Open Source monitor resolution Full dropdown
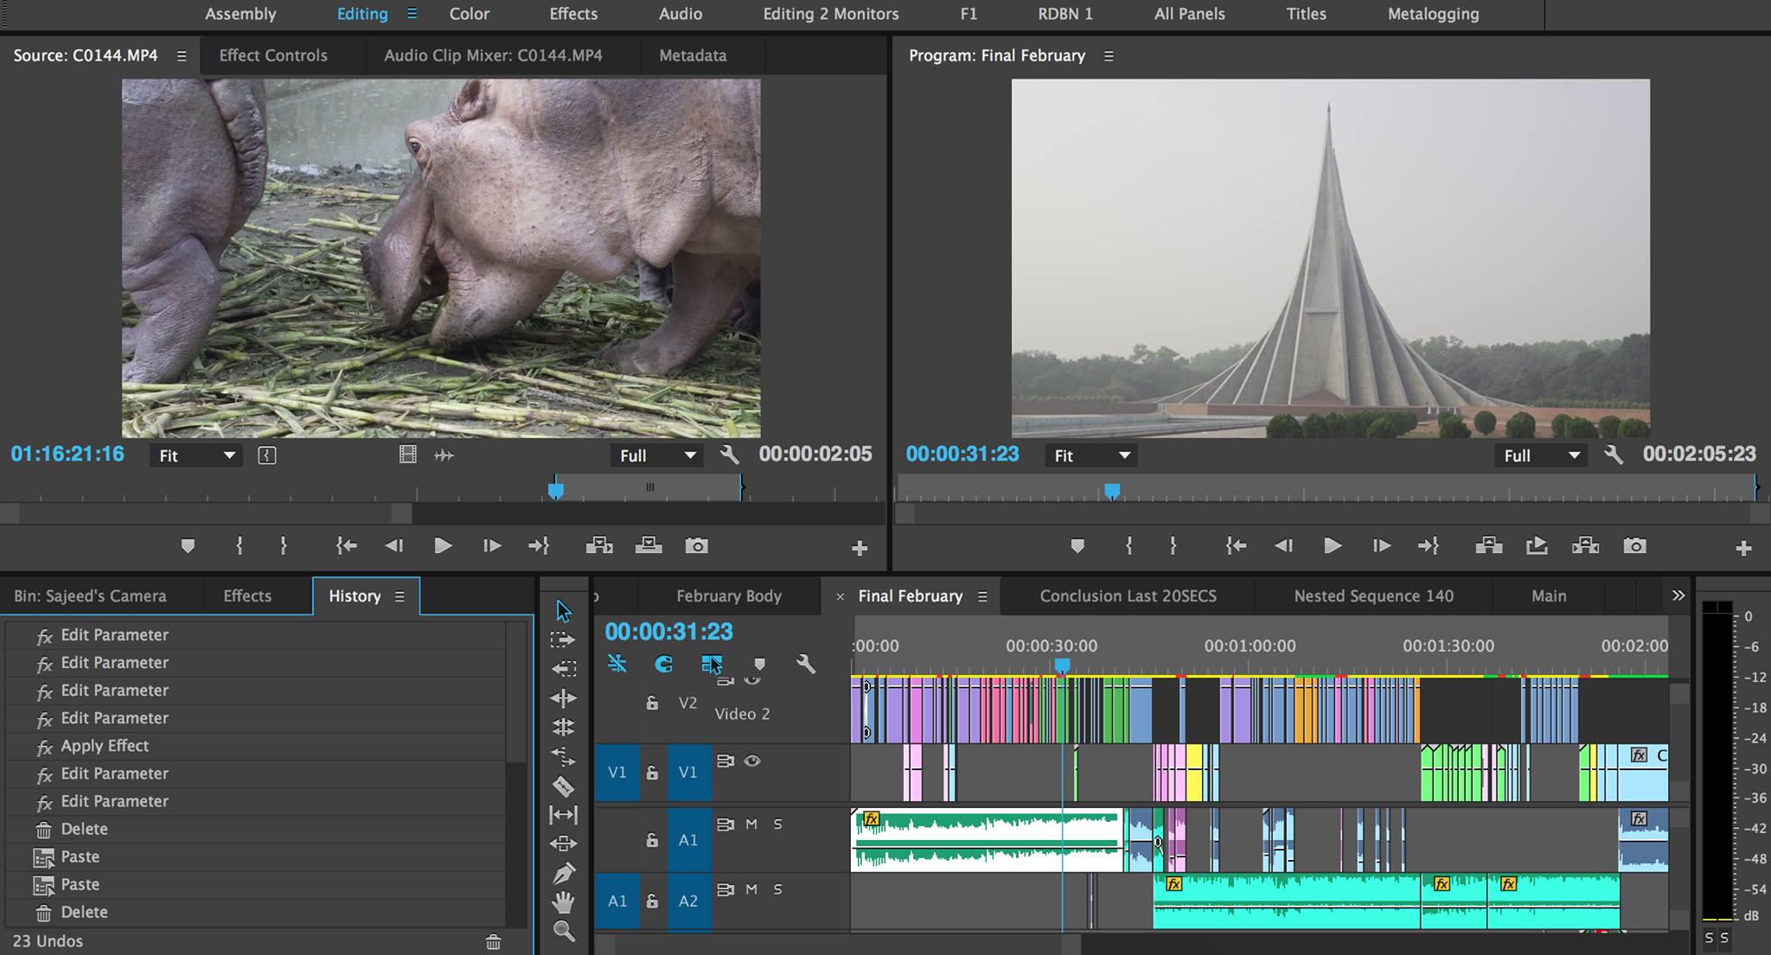Viewport: 1771px width, 955px height. 657,455
